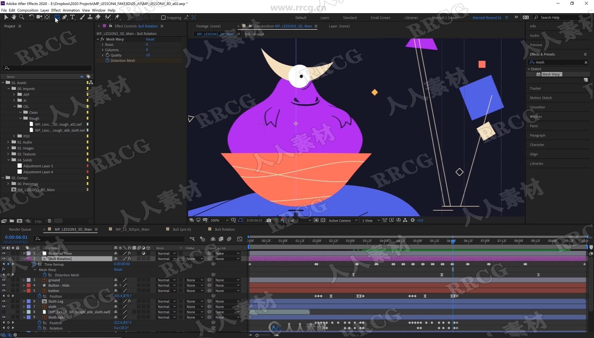This screenshot has height=338, width=594.
Task: Switch to the Render Queue tab
Action: point(20,229)
